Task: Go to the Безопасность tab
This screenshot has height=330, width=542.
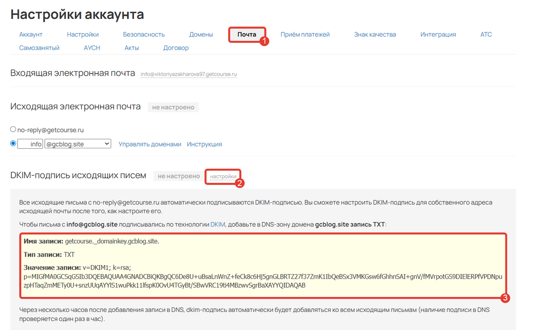Action: point(144,34)
